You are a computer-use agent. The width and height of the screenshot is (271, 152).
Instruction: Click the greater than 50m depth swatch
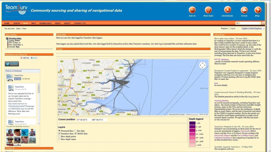tap(192, 145)
